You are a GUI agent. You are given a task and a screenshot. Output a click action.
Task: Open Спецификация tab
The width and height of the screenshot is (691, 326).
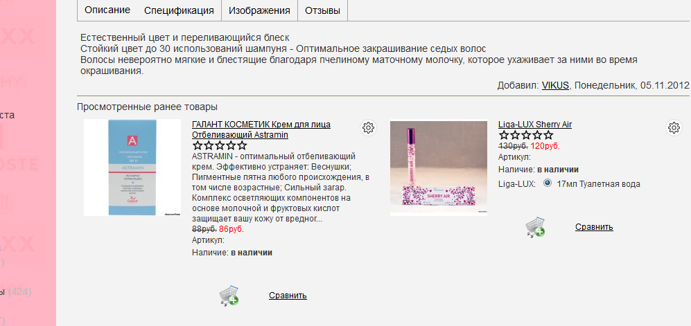179,10
